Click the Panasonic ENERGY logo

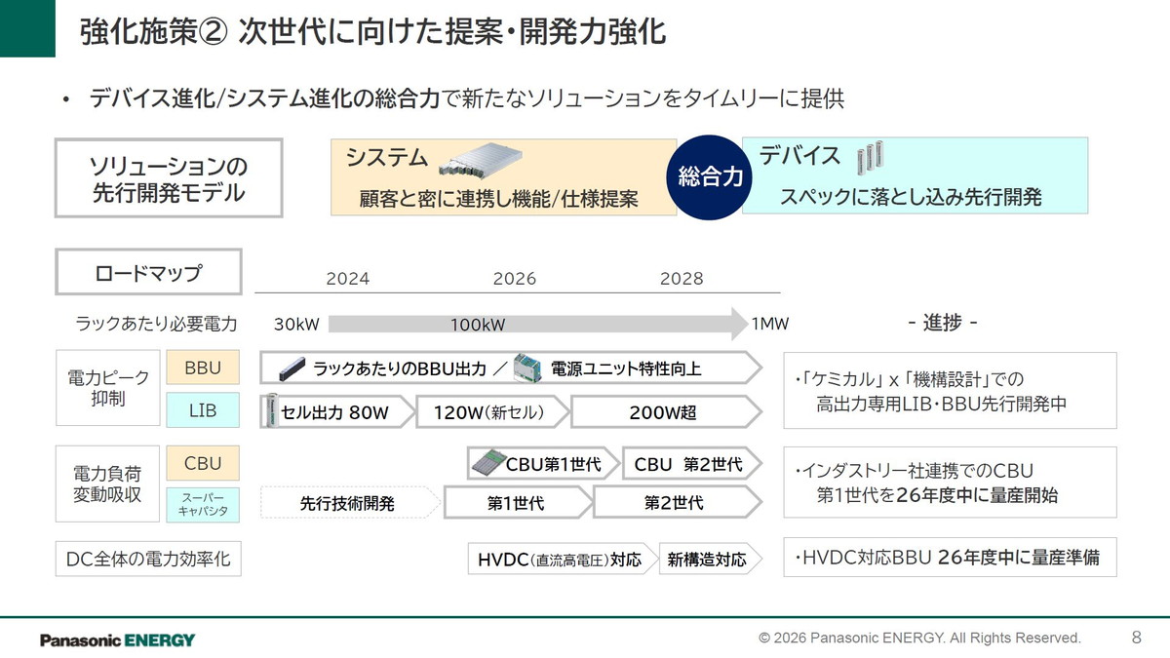117,640
